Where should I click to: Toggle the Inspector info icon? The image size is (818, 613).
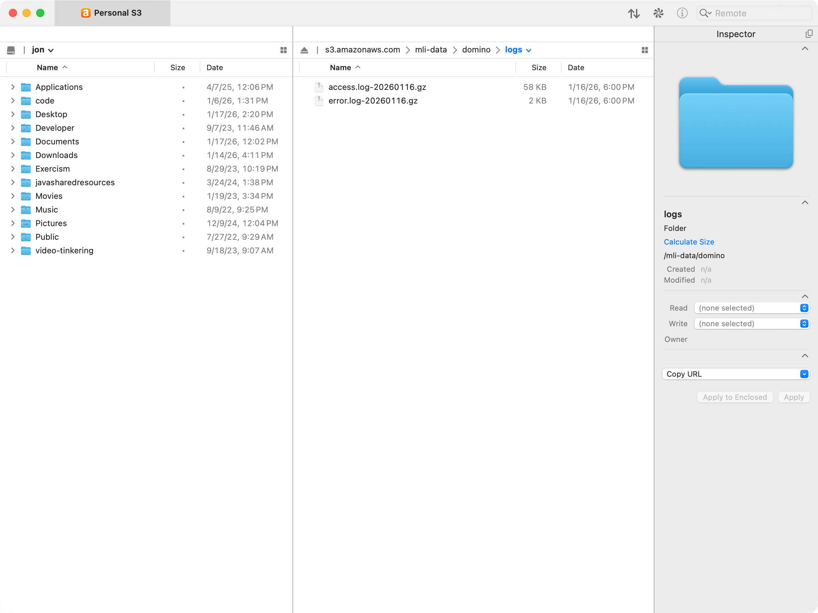click(682, 13)
